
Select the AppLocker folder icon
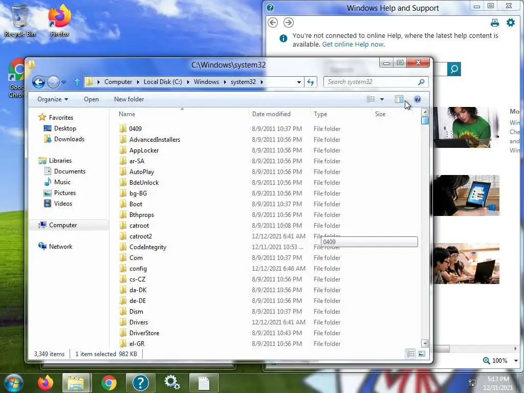click(123, 150)
